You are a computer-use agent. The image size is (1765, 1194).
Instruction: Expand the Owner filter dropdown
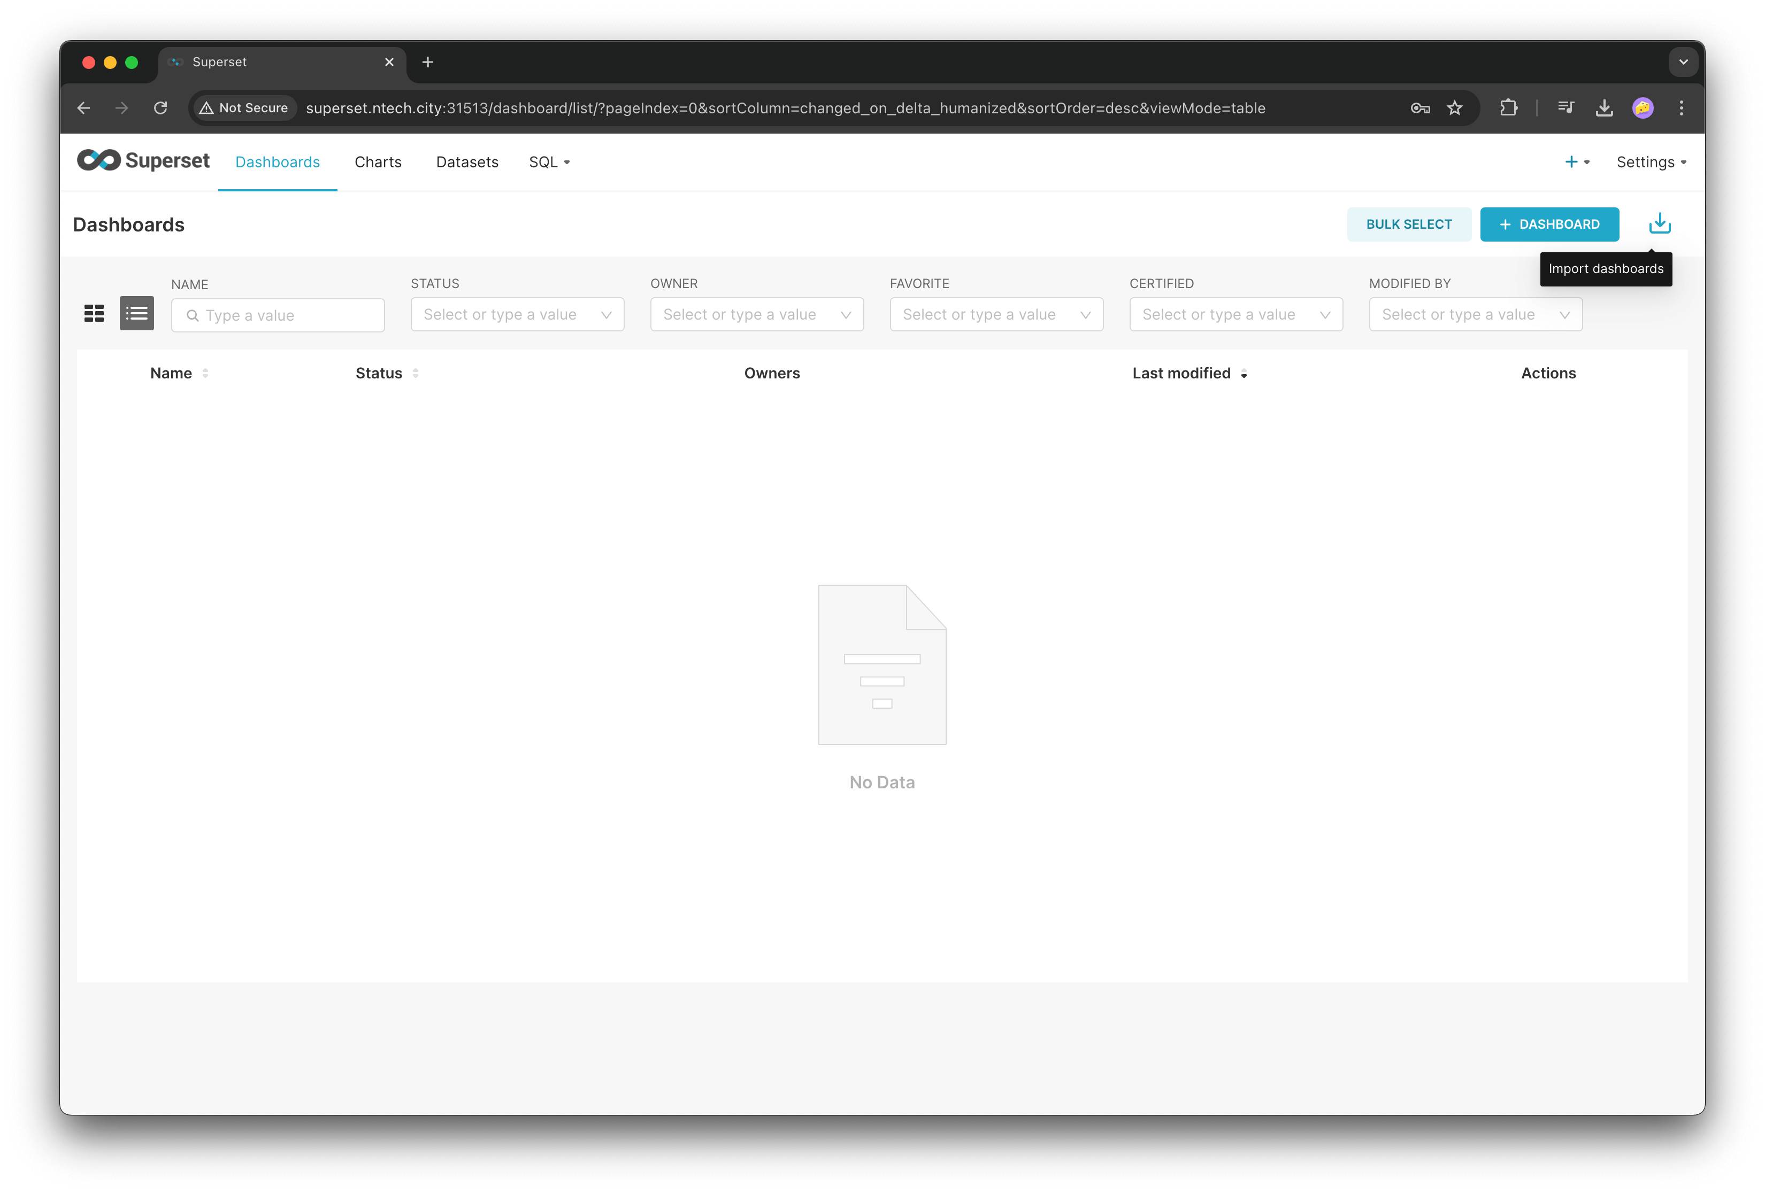pyautogui.click(x=756, y=314)
